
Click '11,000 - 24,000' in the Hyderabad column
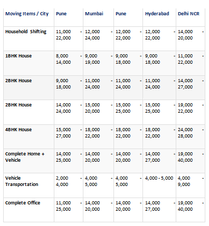tap(160, 84)
